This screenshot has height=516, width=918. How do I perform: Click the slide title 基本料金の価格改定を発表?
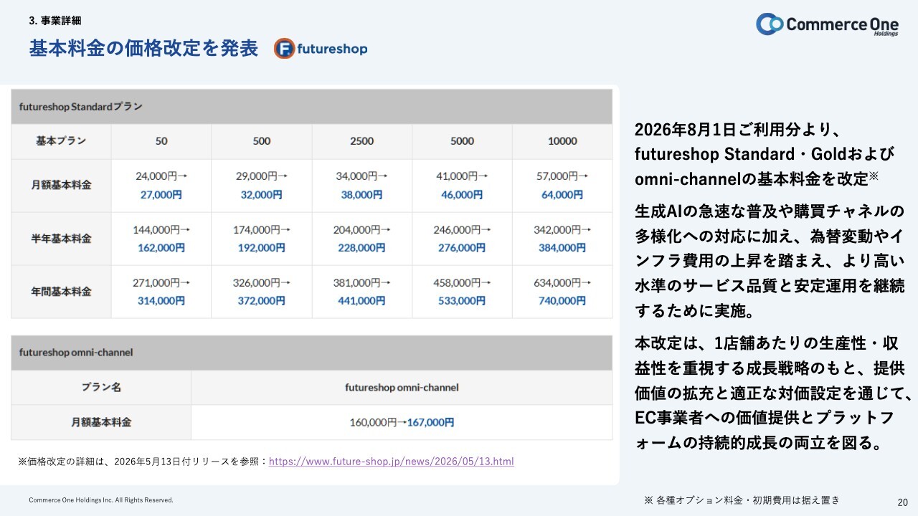pos(143,49)
